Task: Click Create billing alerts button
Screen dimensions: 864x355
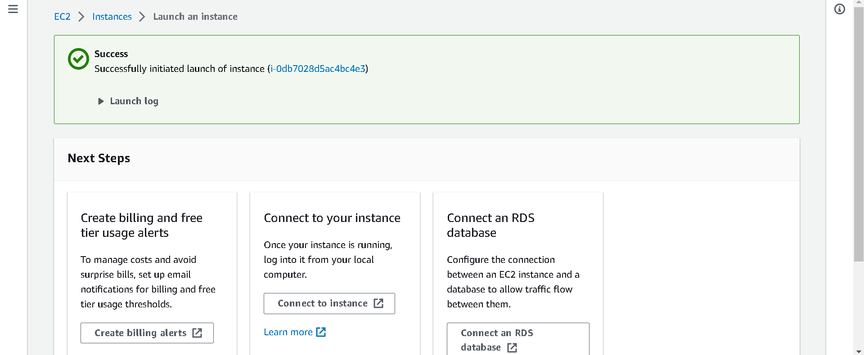Action: point(147,333)
